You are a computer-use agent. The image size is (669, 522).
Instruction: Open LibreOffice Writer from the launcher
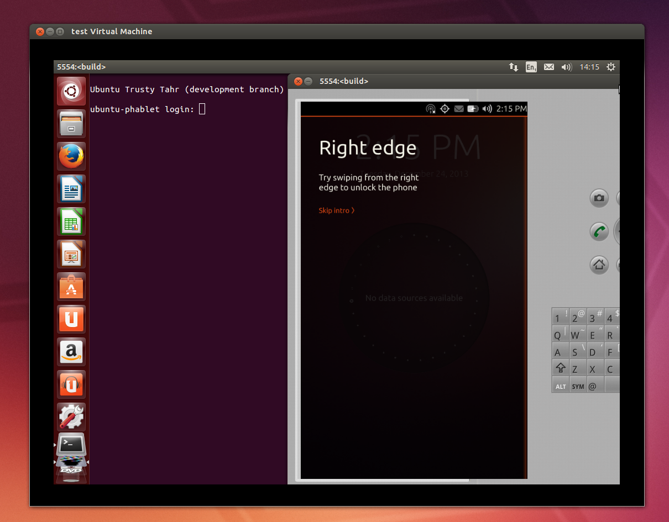71,189
